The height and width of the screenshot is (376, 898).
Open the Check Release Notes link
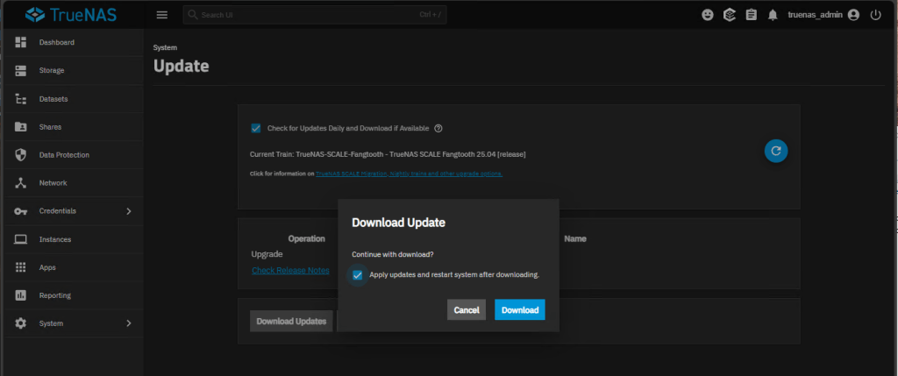[290, 270]
